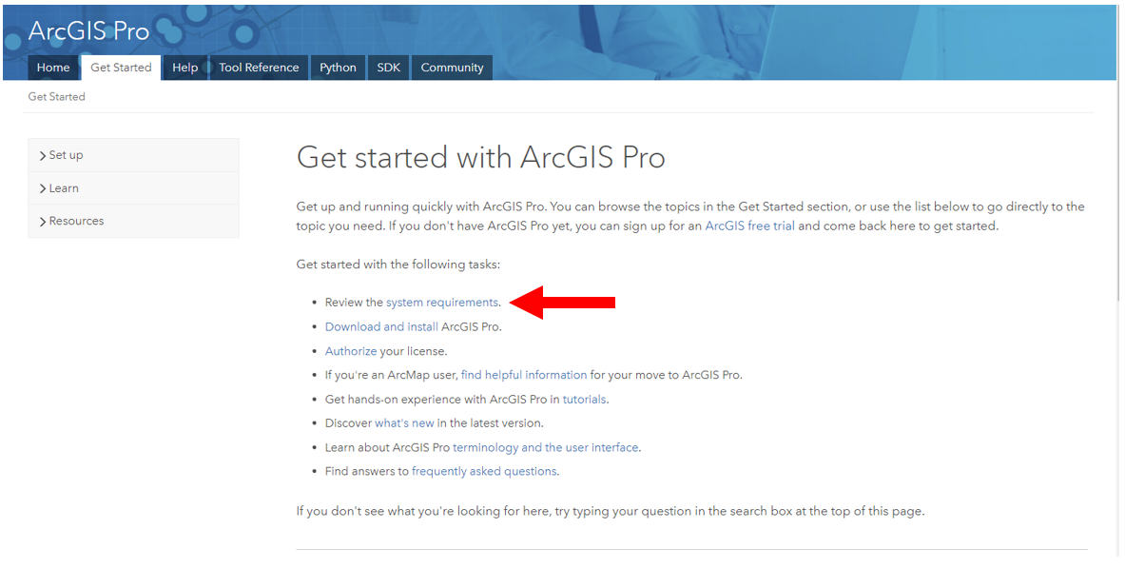Viewport: 1125px width, 569px height.
Task: Open frequently asked questions link
Action: point(484,471)
